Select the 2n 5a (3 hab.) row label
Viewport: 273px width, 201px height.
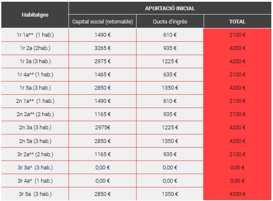pos(35,141)
